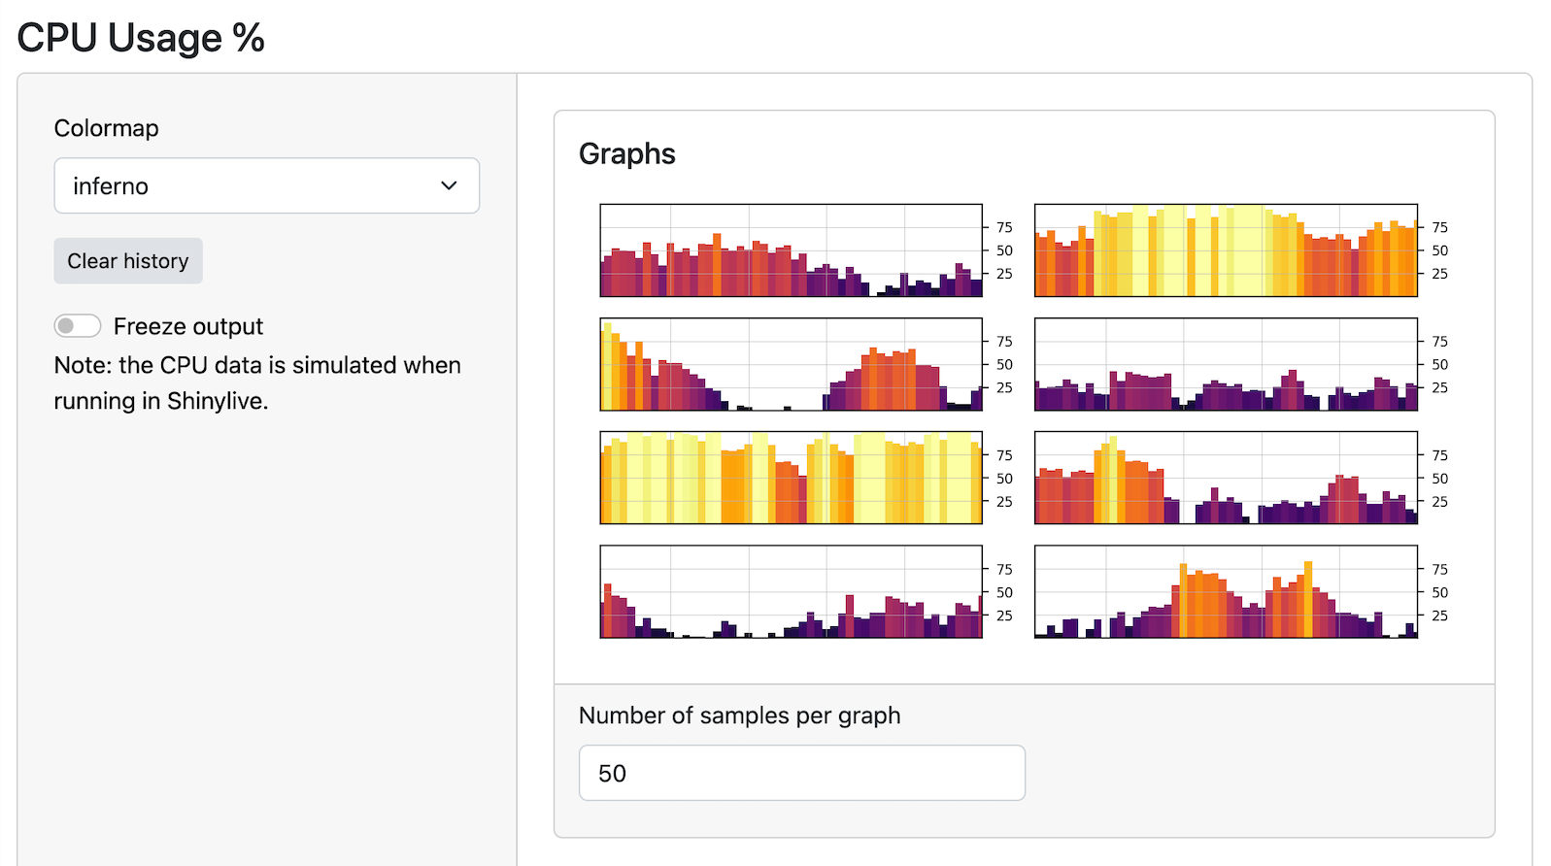Select the fourth-row left CPU graph
The height and width of the screenshot is (866, 1551).
(x=791, y=591)
